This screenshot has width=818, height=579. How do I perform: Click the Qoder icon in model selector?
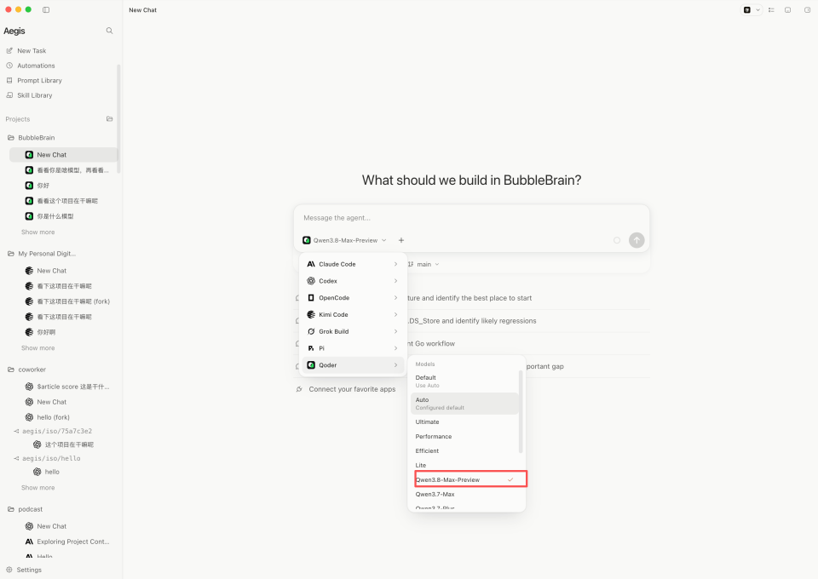pos(307,240)
